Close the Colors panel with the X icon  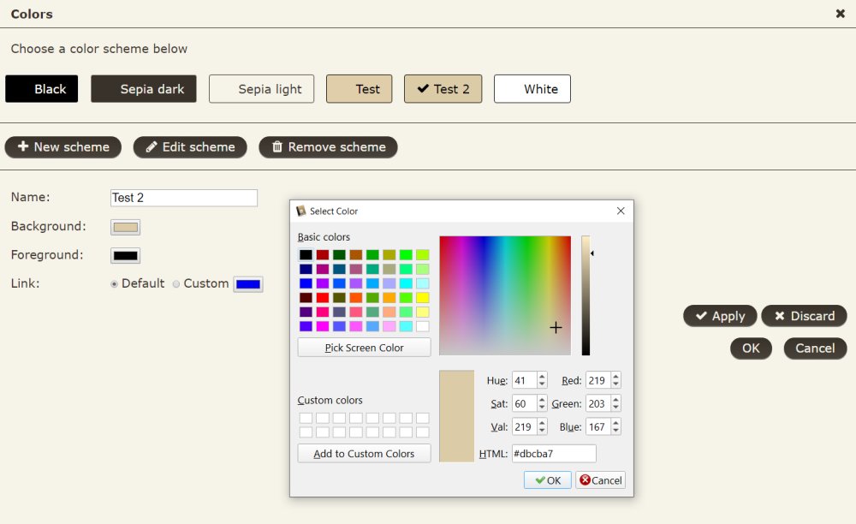[841, 14]
